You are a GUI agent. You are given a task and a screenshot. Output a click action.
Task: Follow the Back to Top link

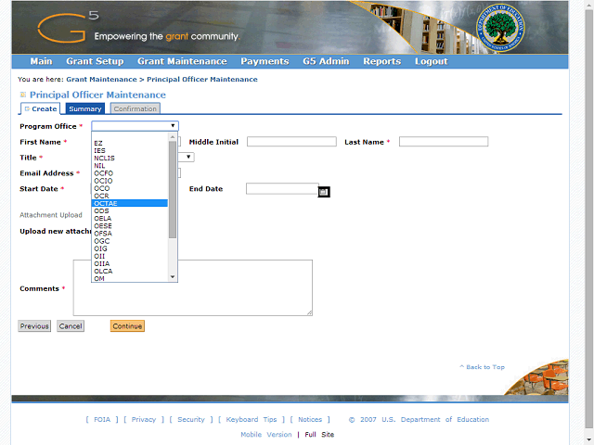click(482, 367)
